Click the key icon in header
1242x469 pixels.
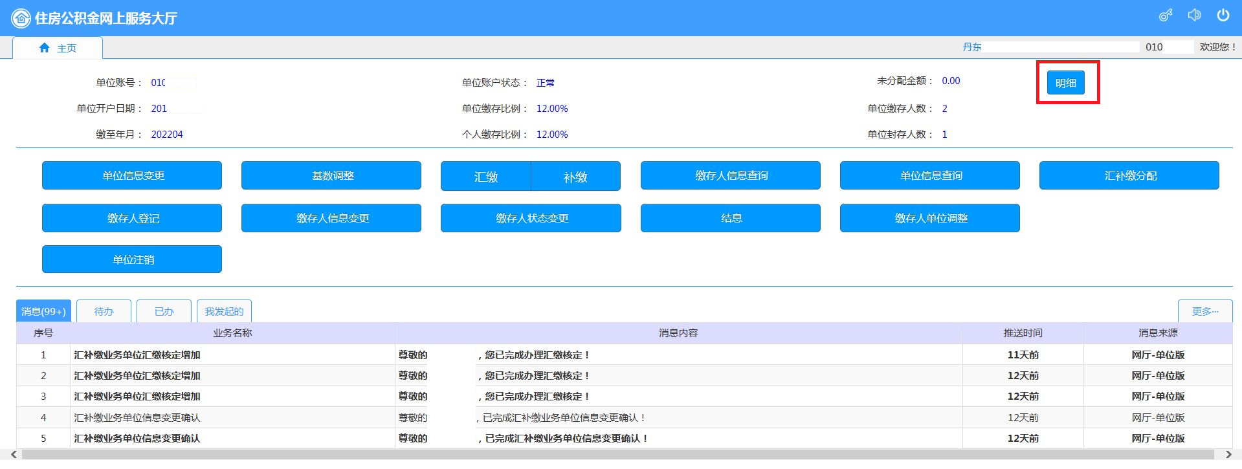point(1166,16)
